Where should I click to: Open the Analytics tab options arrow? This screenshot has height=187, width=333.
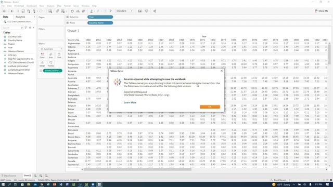point(34,17)
